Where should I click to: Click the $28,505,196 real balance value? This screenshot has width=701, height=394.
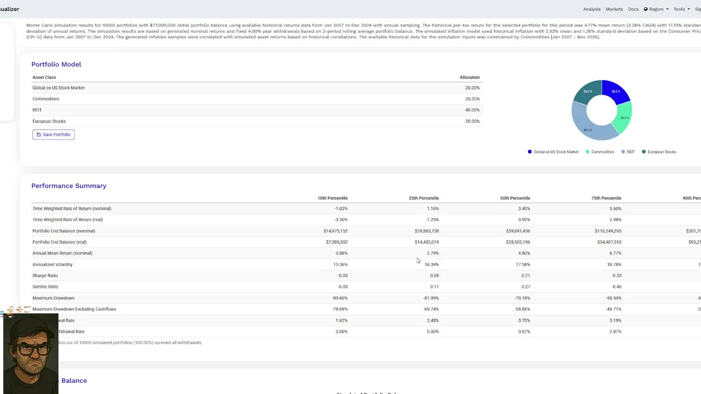point(518,242)
